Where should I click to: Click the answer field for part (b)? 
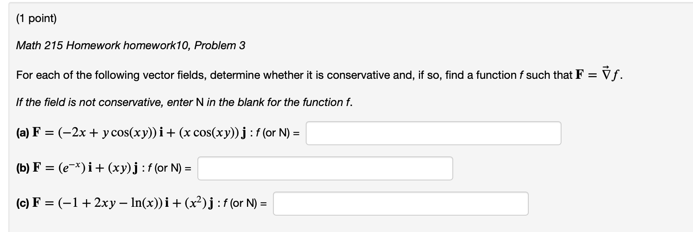click(325, 168)
